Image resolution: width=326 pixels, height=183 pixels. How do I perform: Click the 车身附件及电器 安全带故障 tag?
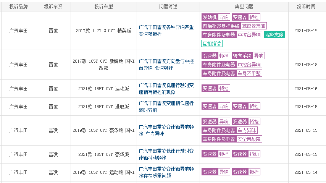point(232,139)
